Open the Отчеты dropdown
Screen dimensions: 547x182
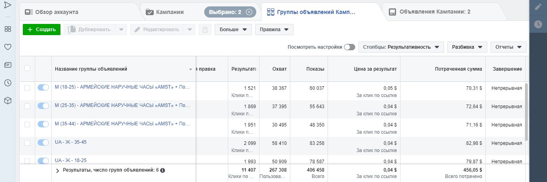508,47
